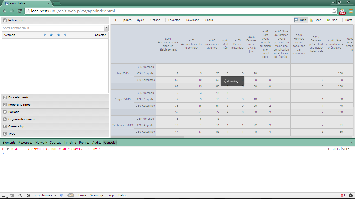Screen dimensions: 355x199
Task: Open the top frame selector dropdown
Action: click(x=45, y=195)
